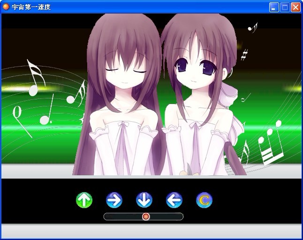Image resolution: width=303 pixels, height=240 pixels.
Task: Click the blue left arrow button
Action: tap(174, 200)
